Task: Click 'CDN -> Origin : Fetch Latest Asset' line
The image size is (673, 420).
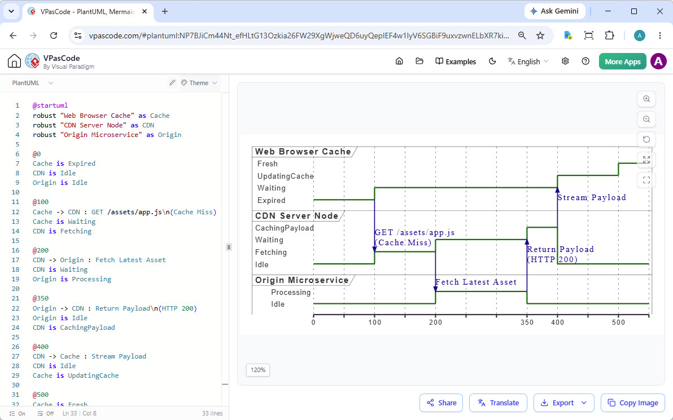Action: 99,260
